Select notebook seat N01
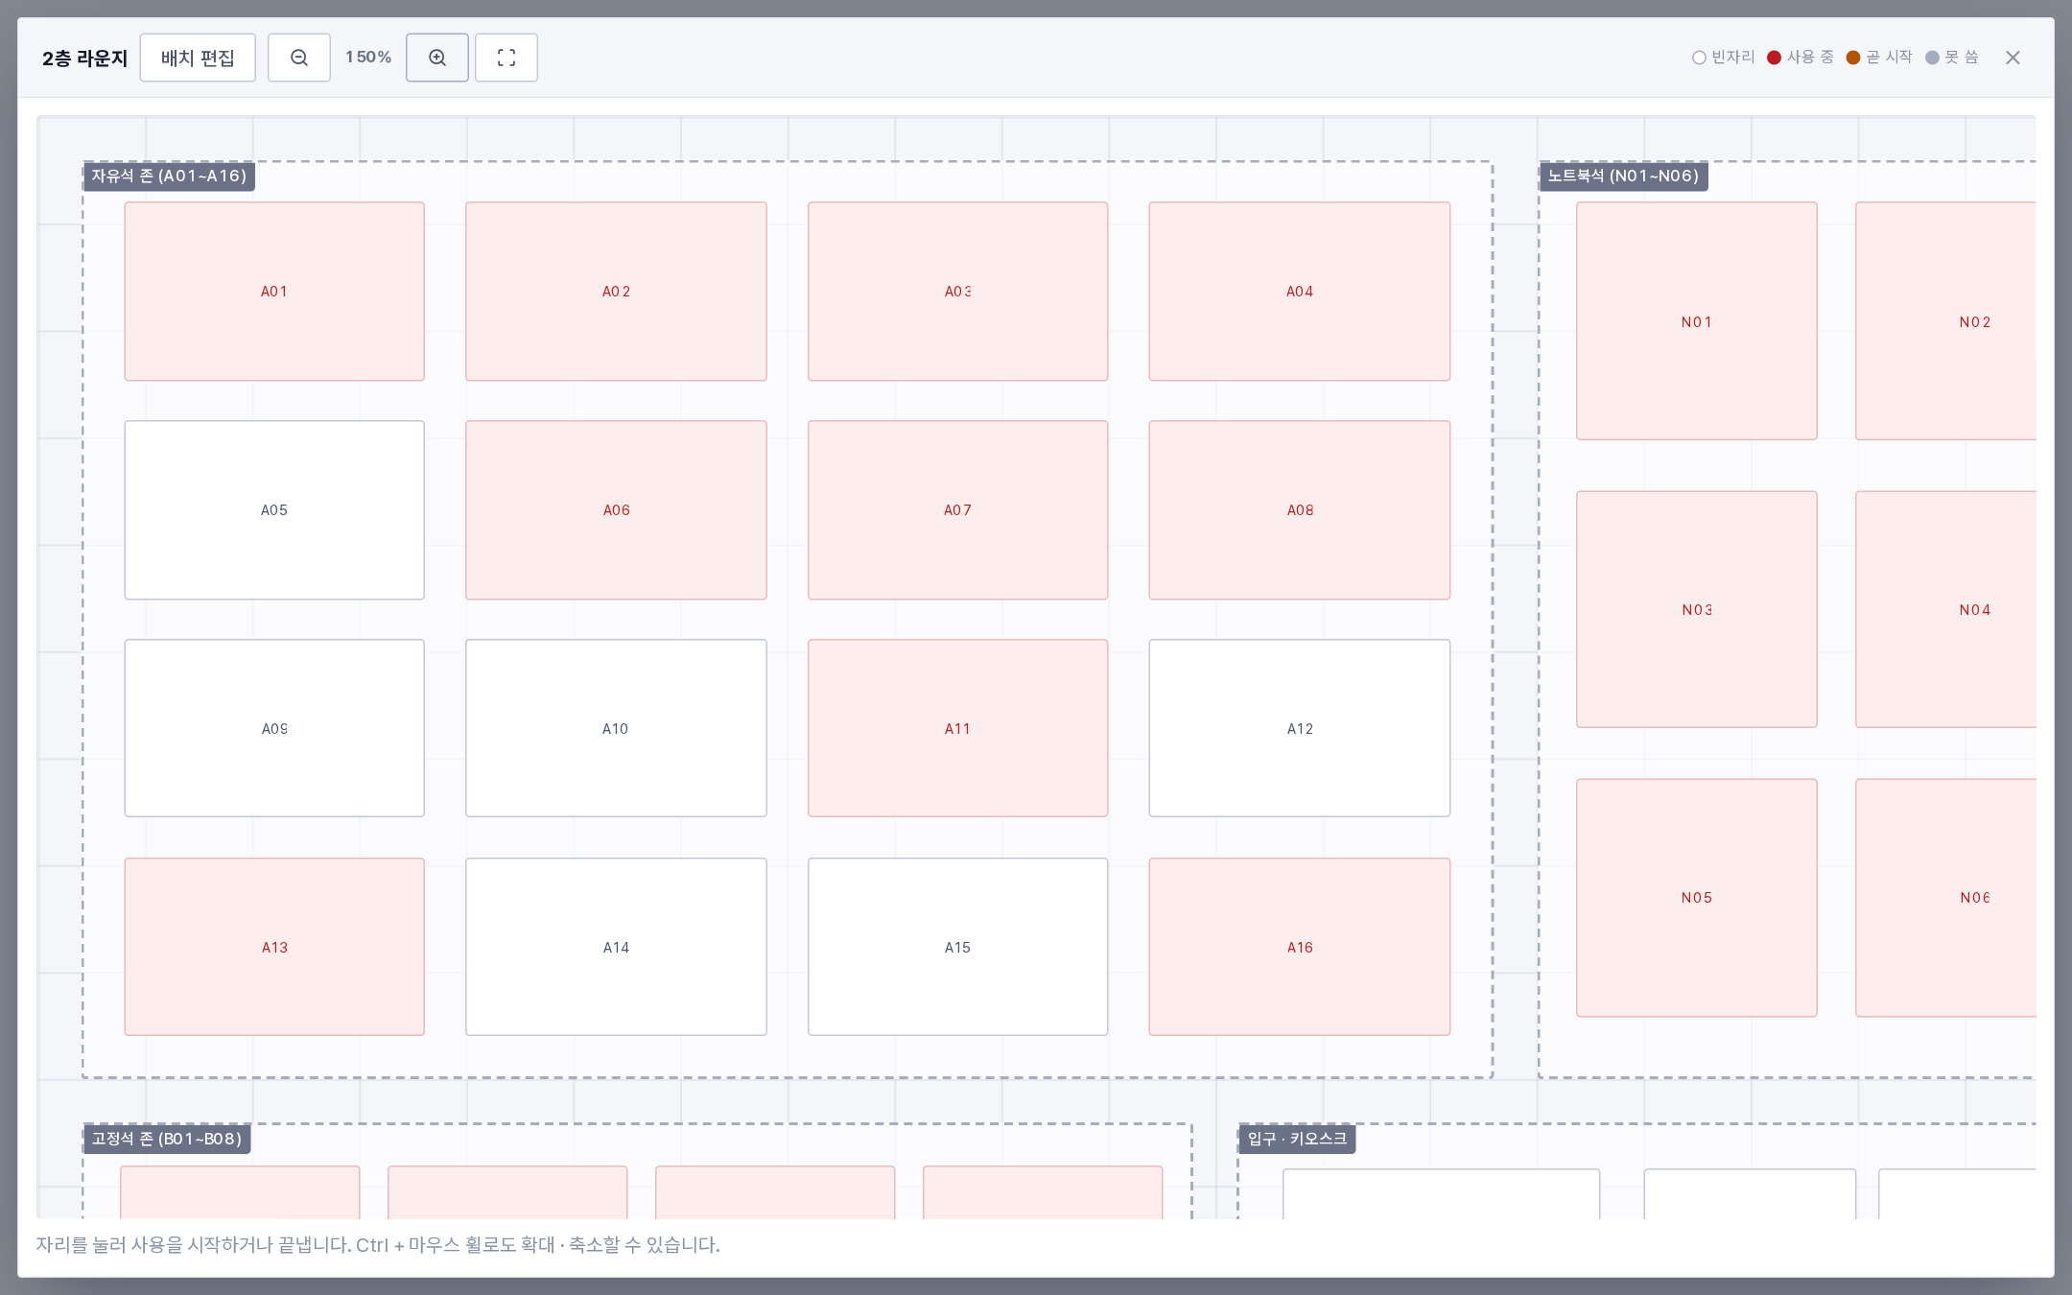Viewport: 2072px width, 1295px height. pos(1697,321)
